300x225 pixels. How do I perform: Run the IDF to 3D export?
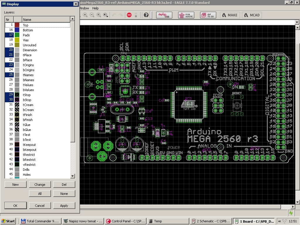pos(208,15)
